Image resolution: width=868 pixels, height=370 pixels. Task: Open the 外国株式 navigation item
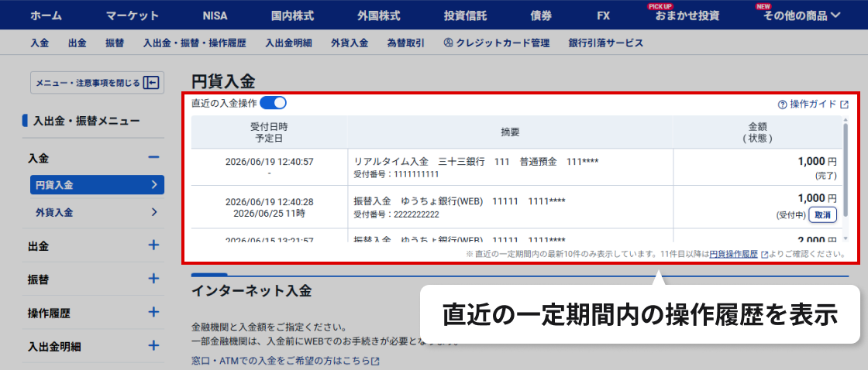point(379,15)
